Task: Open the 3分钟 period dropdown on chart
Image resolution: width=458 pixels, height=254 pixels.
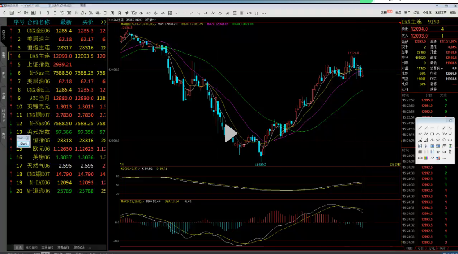Action: coord(150,19)
